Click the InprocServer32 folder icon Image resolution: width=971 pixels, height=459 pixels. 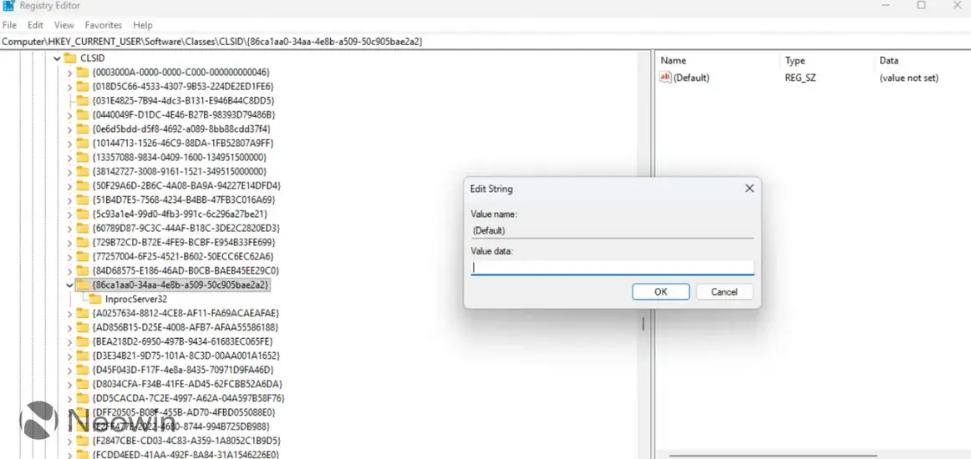95,299
